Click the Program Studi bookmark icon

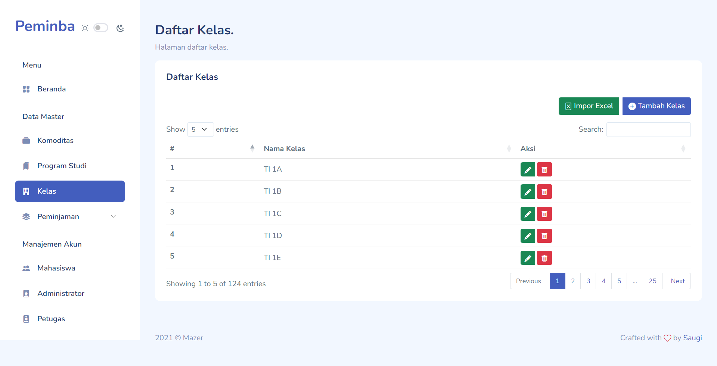click(x=26, y=166)
